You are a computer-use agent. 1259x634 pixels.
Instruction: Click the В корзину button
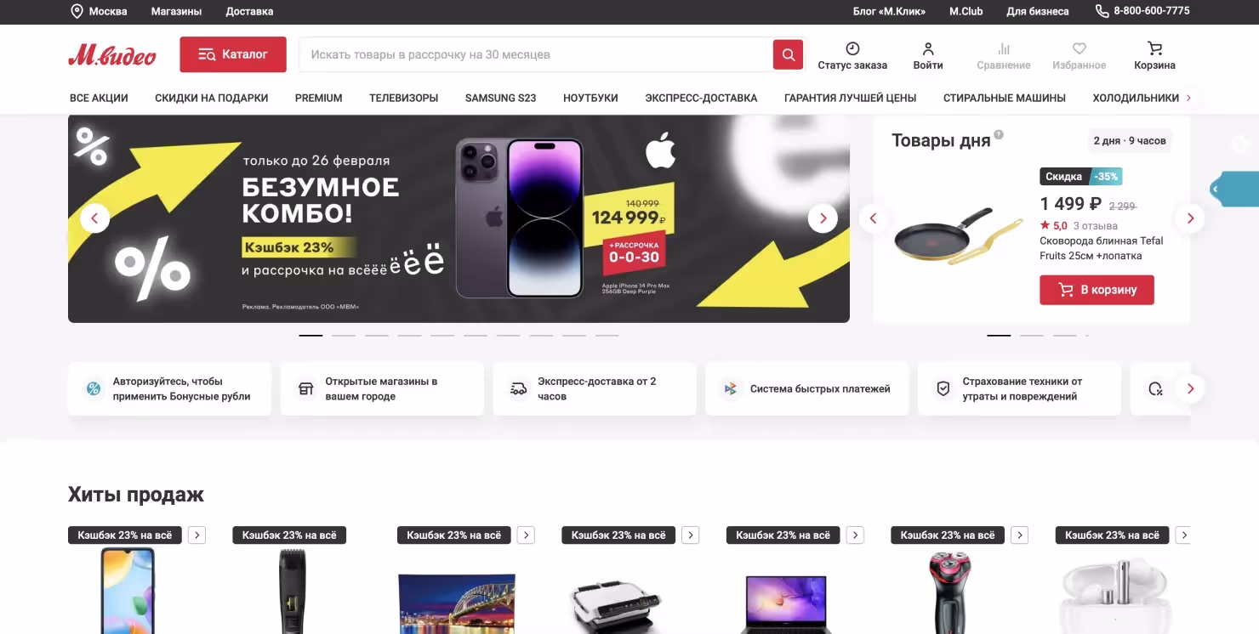pyautogui.click(x=1097, y=290)
